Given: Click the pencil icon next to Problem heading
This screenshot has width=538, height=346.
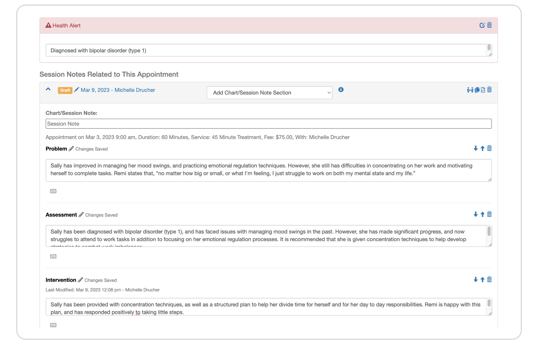Looking at the screenshot, I should pos(71,149).
